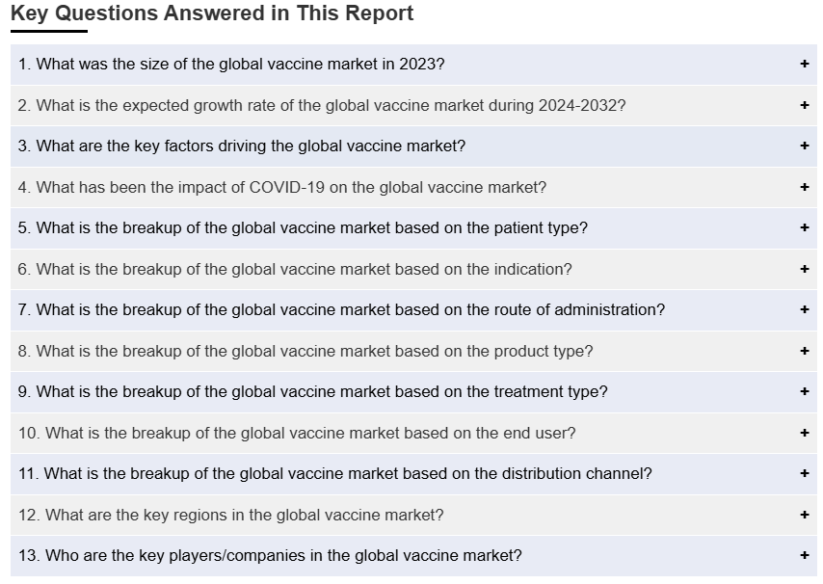The width and height of the screenshot is (823, 584).
Task: Click plus icon on patient type breakup row
Action: coord(805,227)
